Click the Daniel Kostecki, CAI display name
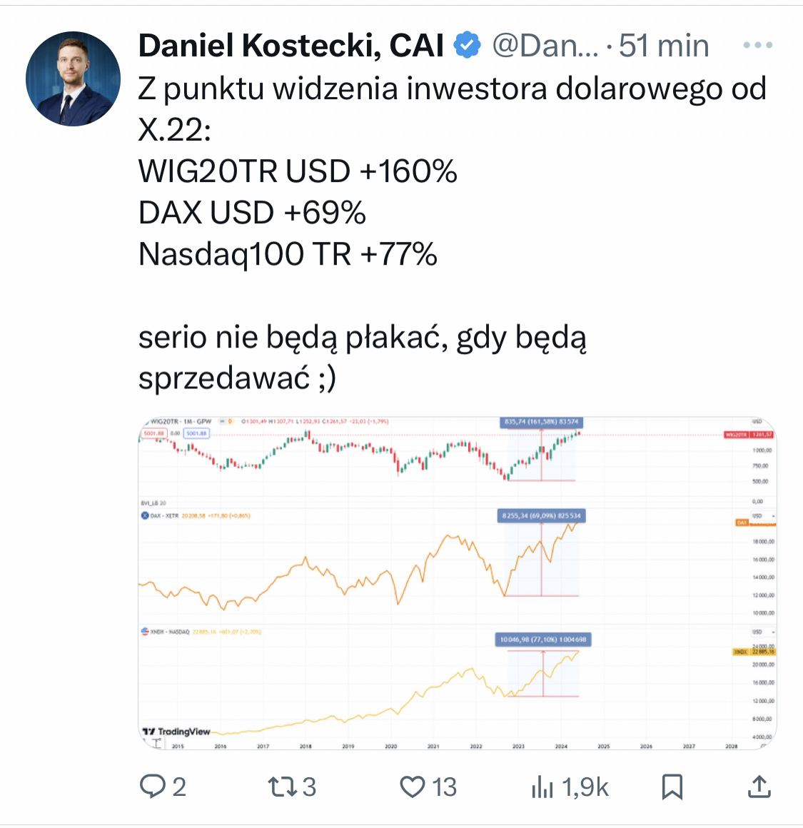The width and height of the screenshot is (803, 828). 291,46
